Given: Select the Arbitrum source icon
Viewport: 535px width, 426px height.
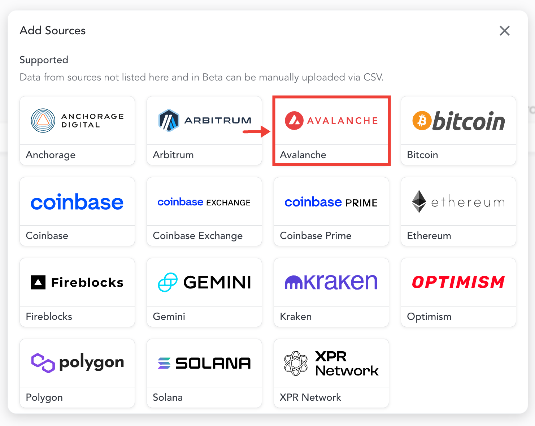Looking at the screenshot, I should 168,120.
